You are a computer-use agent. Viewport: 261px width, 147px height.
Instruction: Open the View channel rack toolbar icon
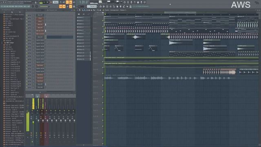pos(107,7)
